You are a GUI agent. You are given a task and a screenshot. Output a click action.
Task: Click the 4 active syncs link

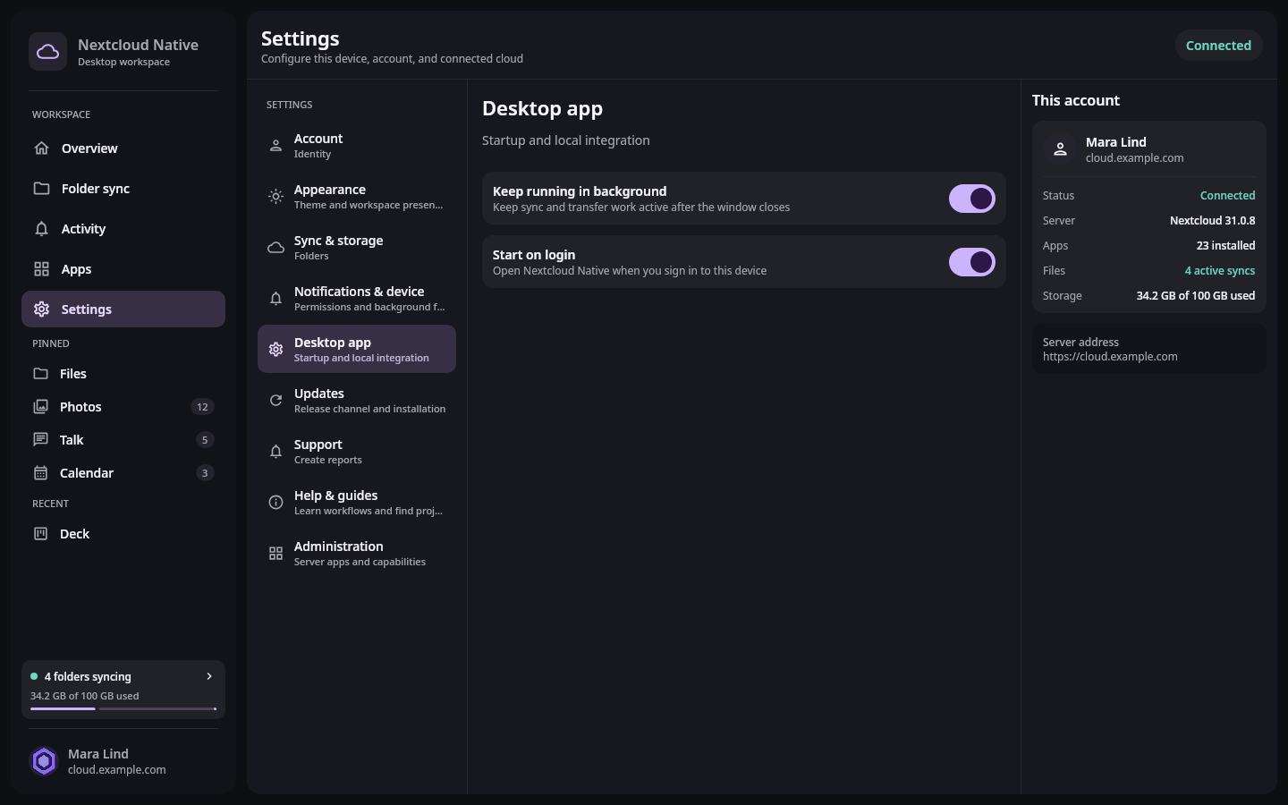(x=1220, y=271)
